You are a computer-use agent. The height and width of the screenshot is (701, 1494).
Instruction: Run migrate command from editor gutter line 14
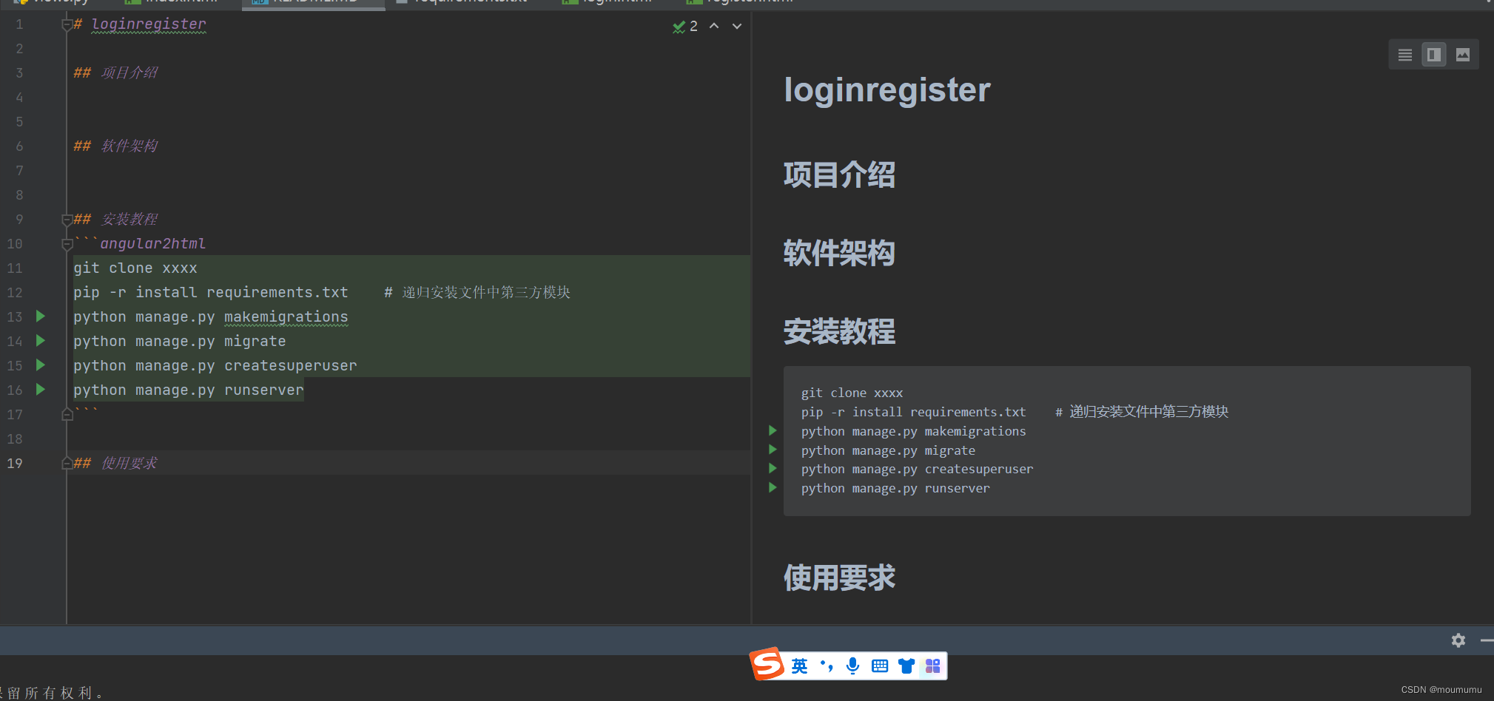(x=41, y=341)
